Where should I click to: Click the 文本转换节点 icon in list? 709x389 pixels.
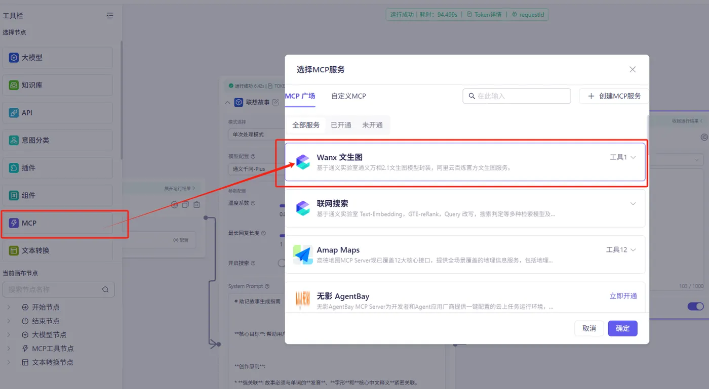click(25, 362)
